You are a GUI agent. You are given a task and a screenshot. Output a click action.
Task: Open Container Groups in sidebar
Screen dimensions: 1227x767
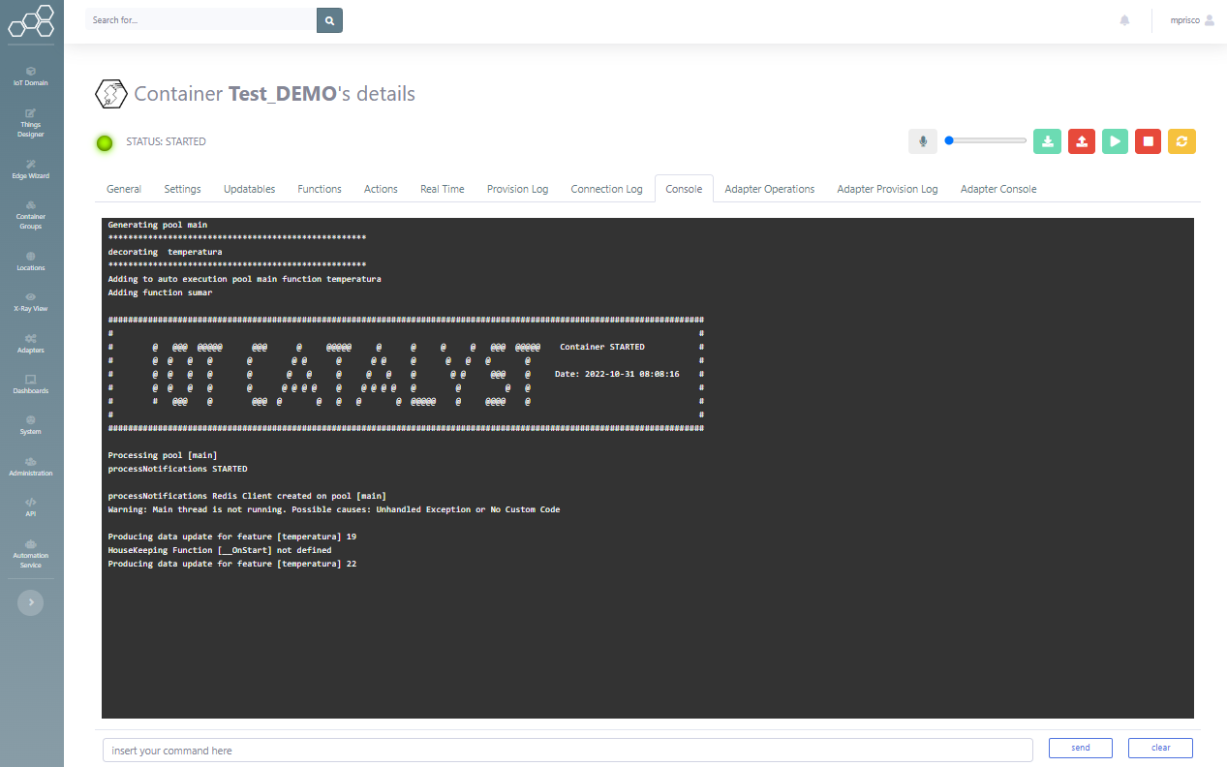(31, 215)
